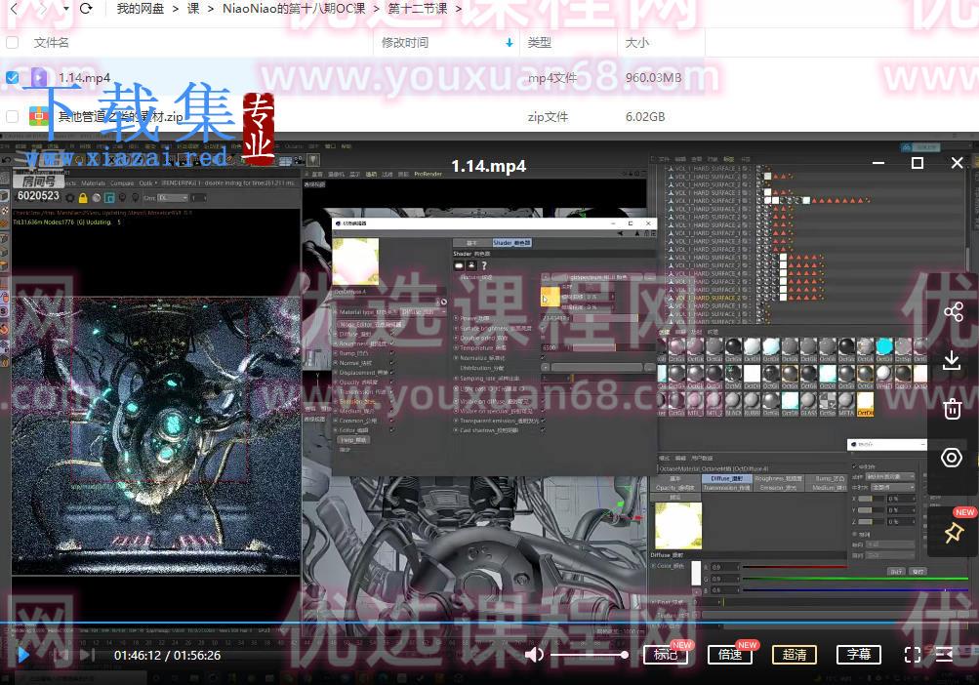Share the video with the share icon
Screen dimensions: 979x685
(953, 312)
